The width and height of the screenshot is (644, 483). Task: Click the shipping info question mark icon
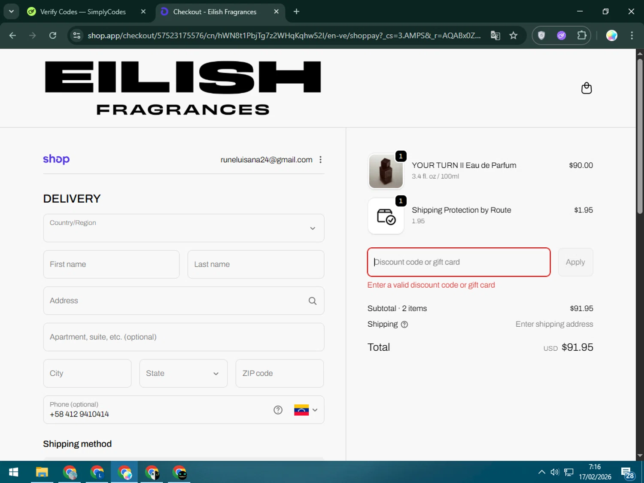404,325
